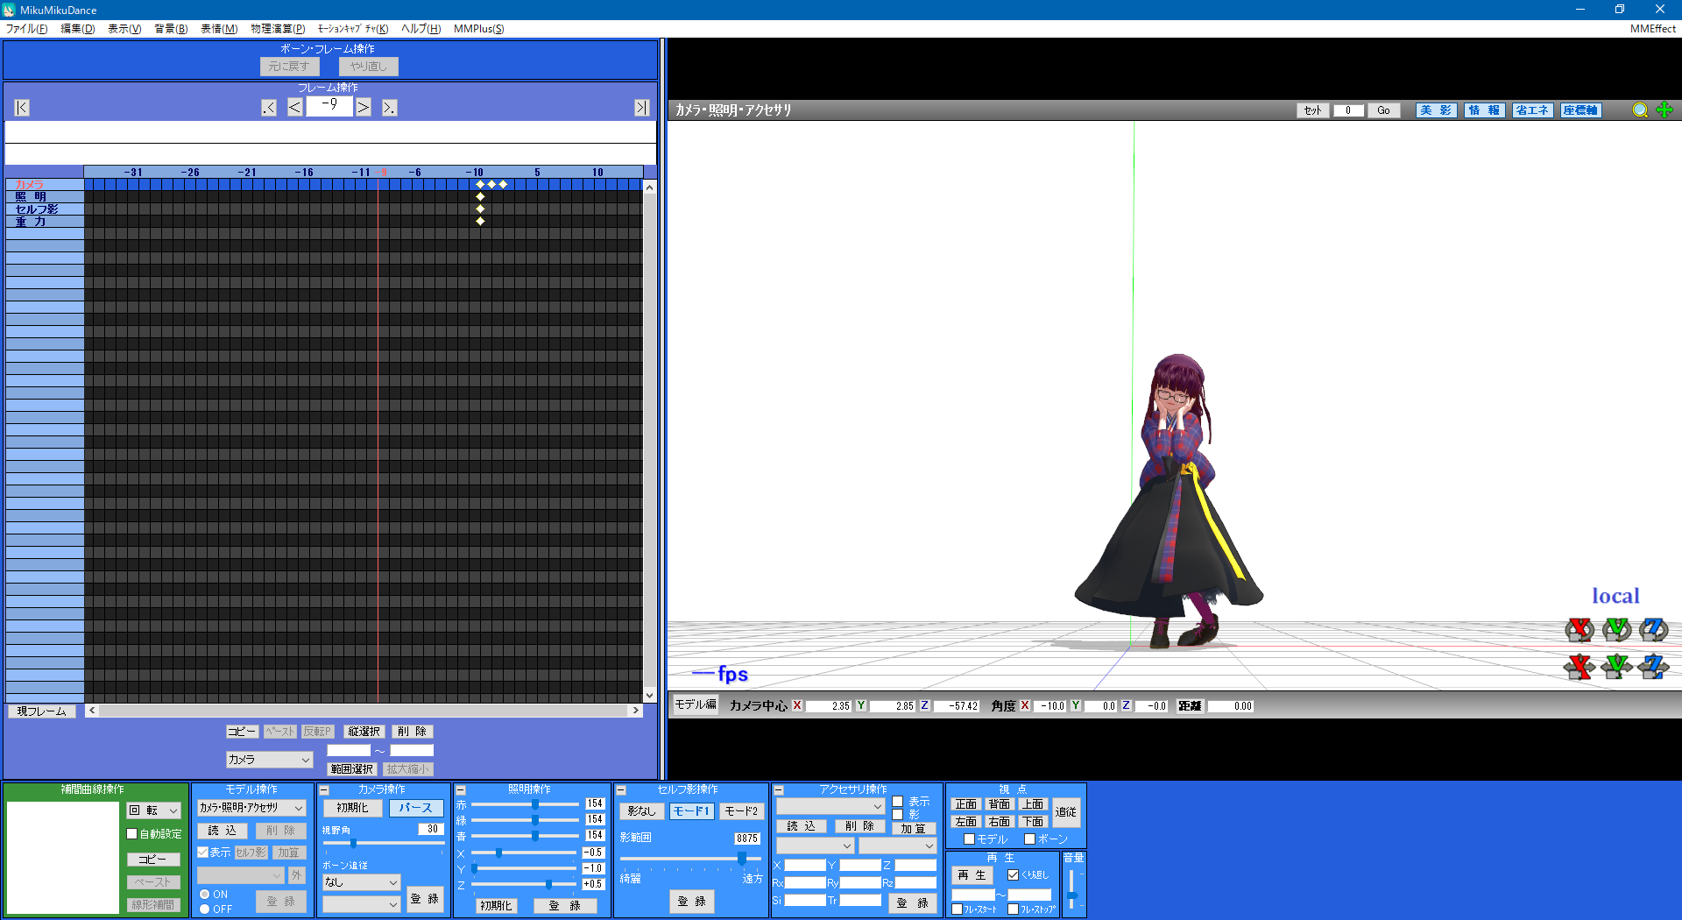
Task: Click the Z-axis rotation icon
Action: pos(1653,630)
